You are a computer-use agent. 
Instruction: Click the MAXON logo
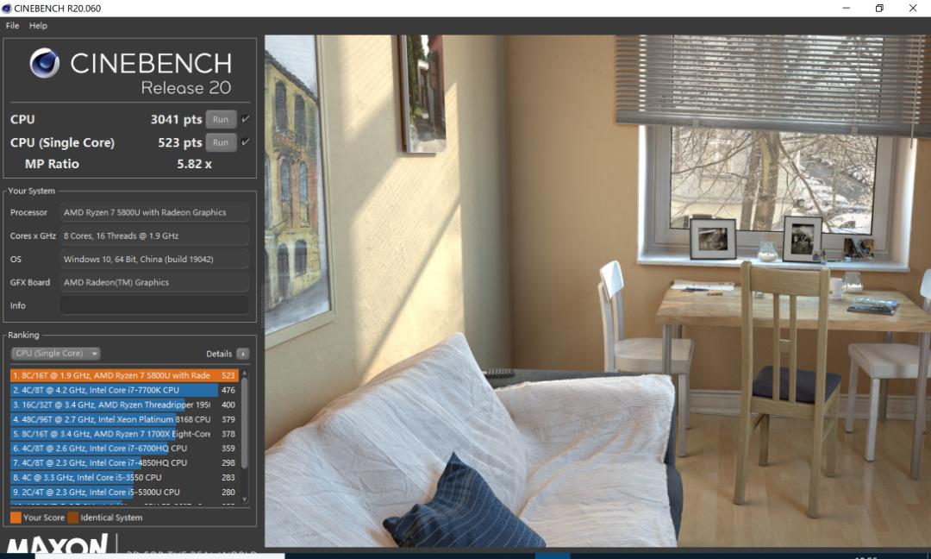coord(57,543)
